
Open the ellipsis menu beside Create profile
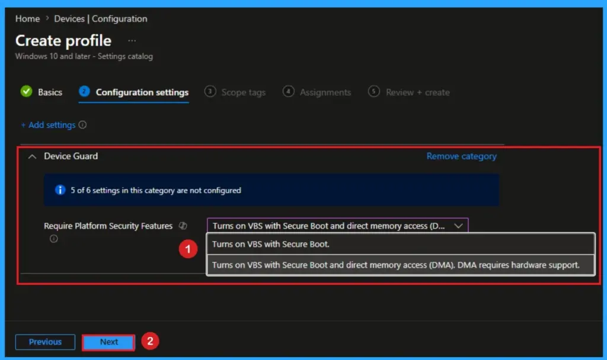[x=132, y=41]
